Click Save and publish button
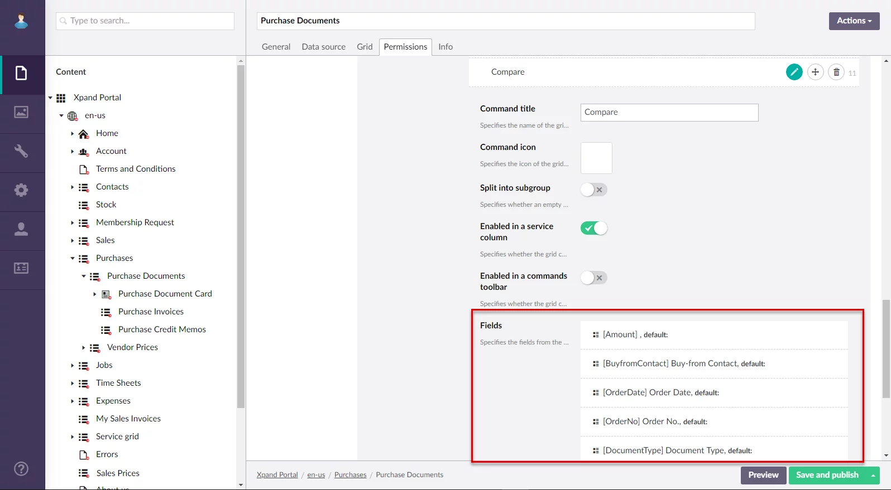 point(827,475)
